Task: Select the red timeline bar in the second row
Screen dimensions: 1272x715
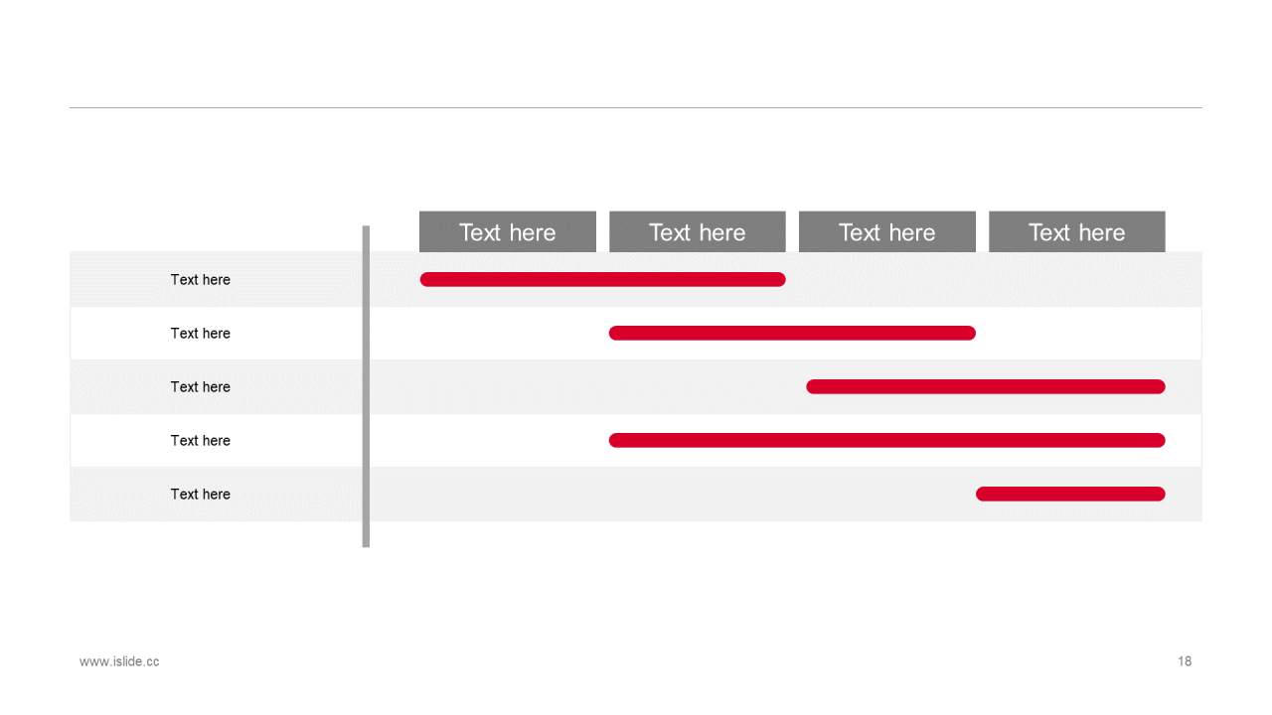Action: click(x=792, y=333)
